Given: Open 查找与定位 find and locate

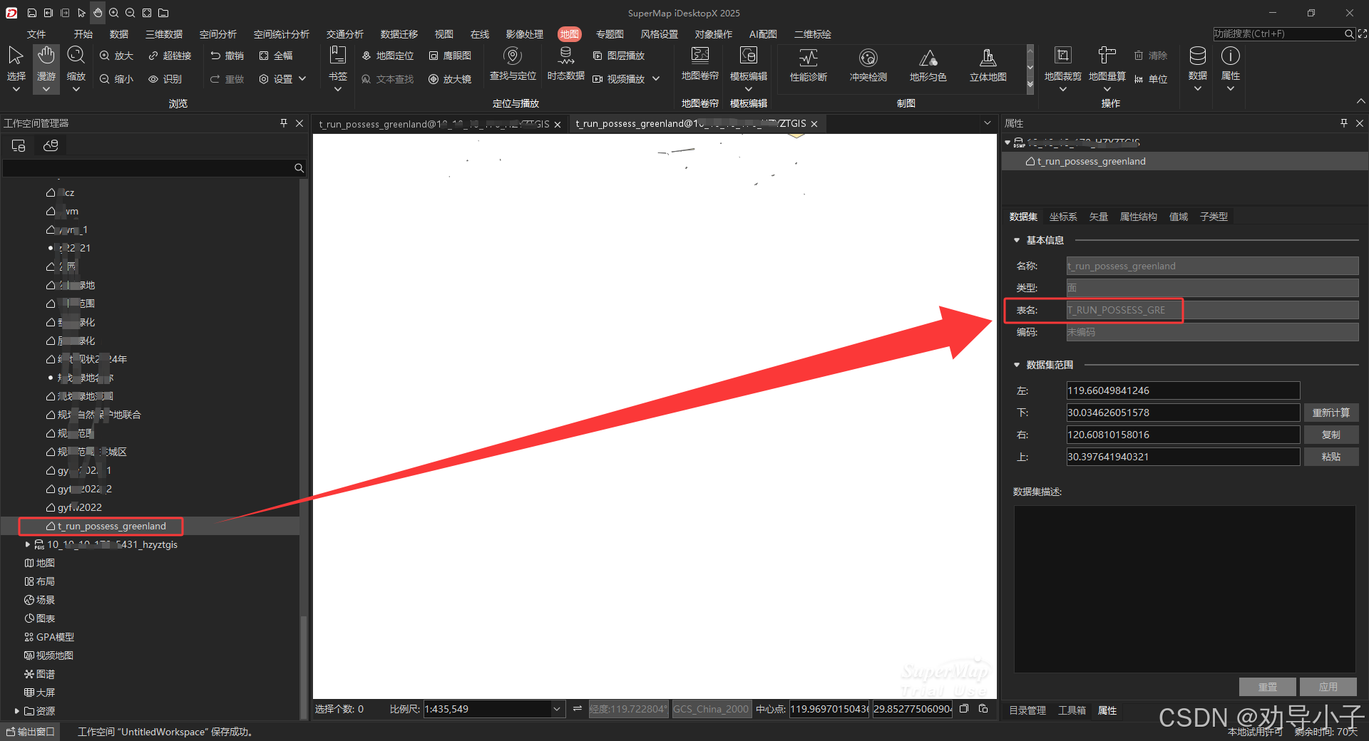Looking at the screenshot, I should pos(513,64).
